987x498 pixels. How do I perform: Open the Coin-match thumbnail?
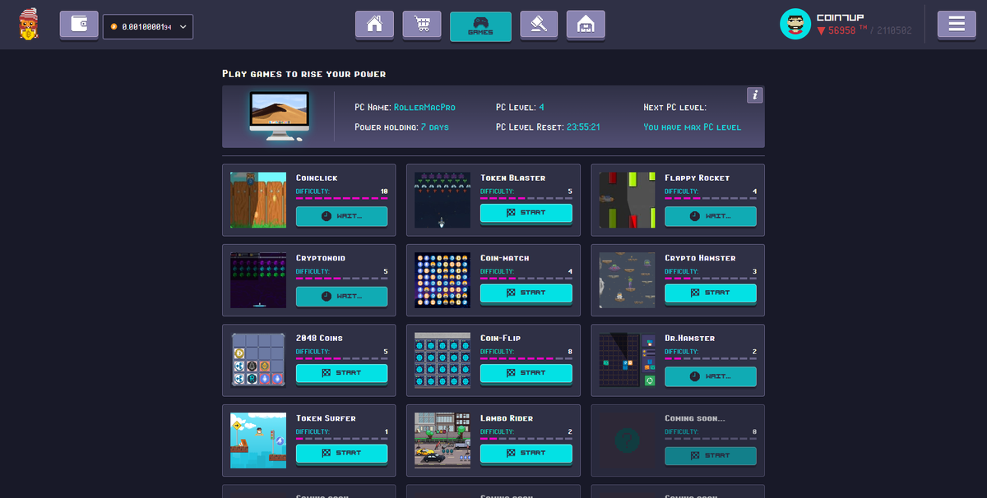(443, 280)
